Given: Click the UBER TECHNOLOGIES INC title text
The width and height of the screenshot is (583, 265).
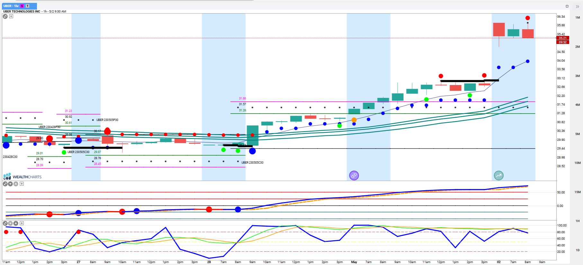Looking at the screenshot, I should pyautogui.click(x=22, y=12).
